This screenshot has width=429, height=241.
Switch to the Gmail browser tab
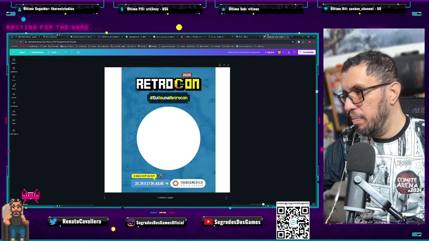pos(27,37)
